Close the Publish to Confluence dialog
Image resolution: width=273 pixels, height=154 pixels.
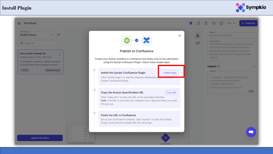pyautogui.click(x=179, y=36)
